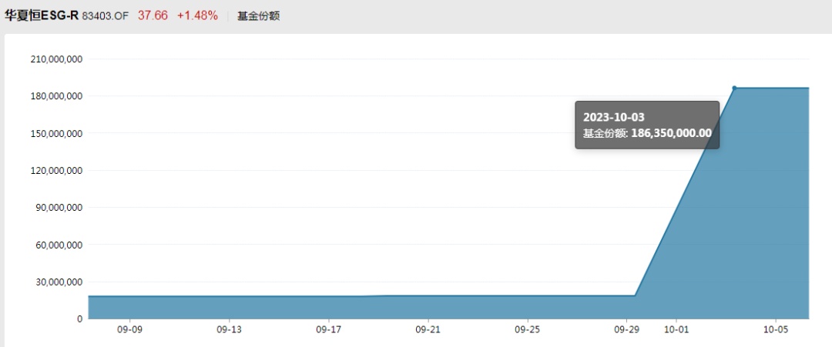The height and width of the screenshot is (347, 832).
Task: Click the 180,000,000 y-axis label
Action: click(x=55, y=96)
